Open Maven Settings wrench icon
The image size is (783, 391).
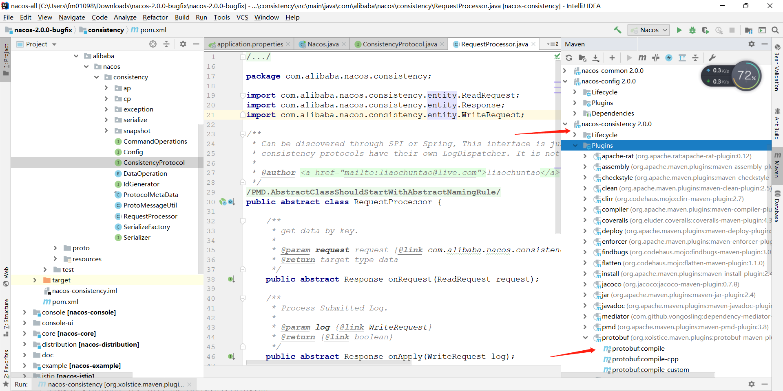point(712,58)
